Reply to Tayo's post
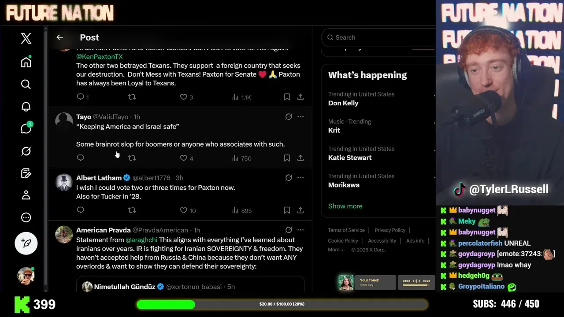Image resolution: width=564 pixels, height=317 pixels. click(x=80, y=158)
